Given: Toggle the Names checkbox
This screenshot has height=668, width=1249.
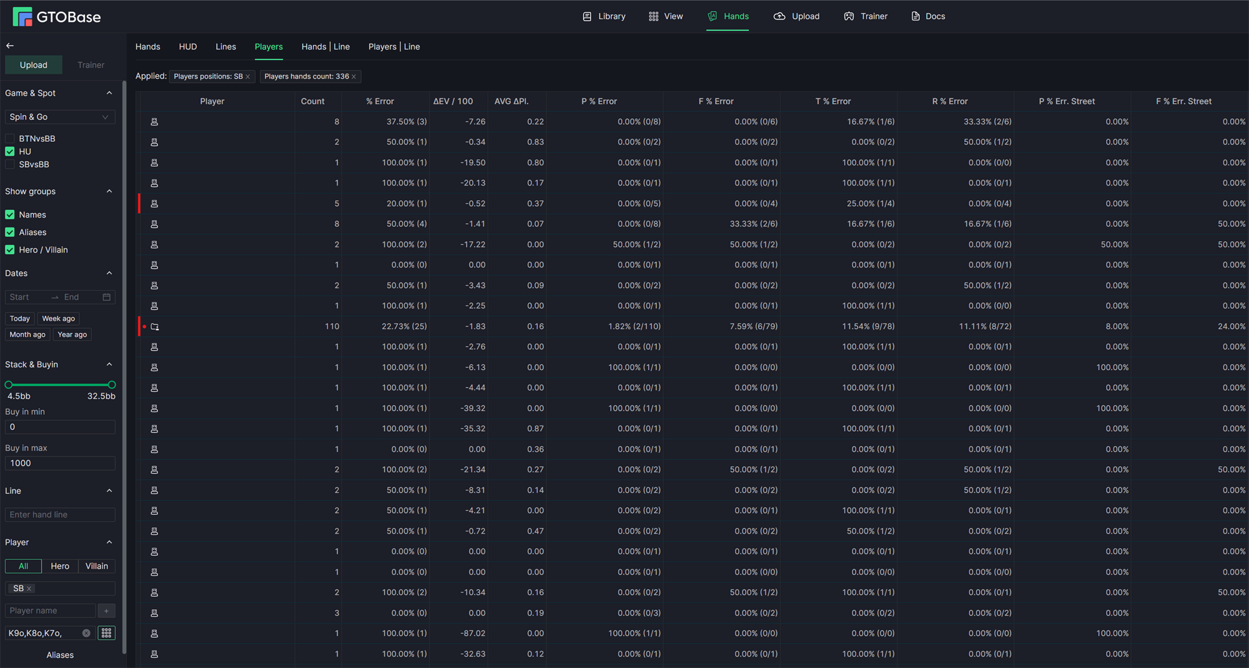Looking at the screenshot, I should click(x=10, y=215).
